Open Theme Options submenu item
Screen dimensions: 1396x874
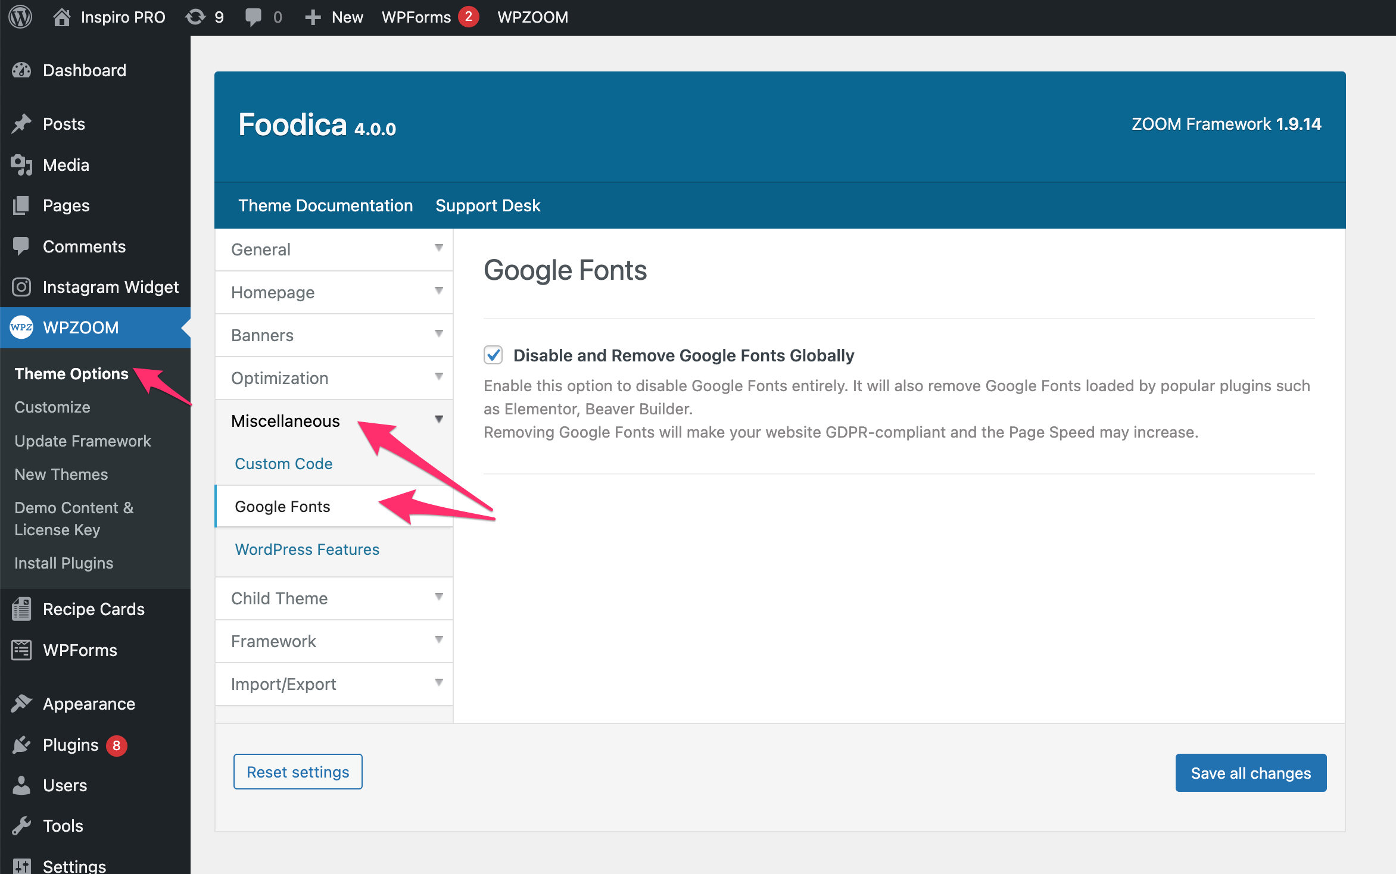[x=71, y=373]
